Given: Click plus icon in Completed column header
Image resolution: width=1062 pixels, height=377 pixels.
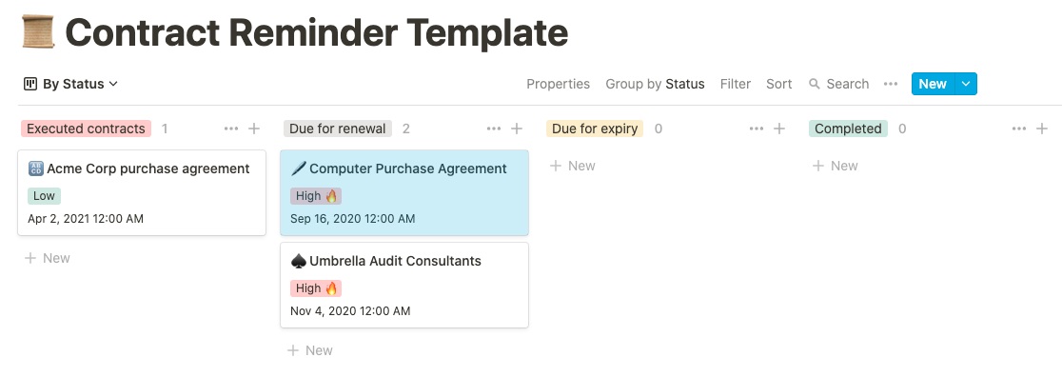Looking at the screenshot, I should coord(1042,129).
